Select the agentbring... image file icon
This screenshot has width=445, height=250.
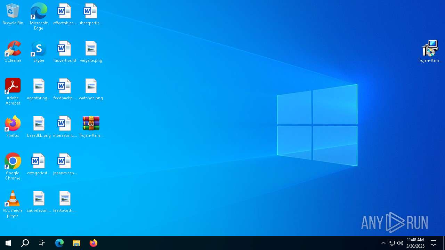click(39, 90)
